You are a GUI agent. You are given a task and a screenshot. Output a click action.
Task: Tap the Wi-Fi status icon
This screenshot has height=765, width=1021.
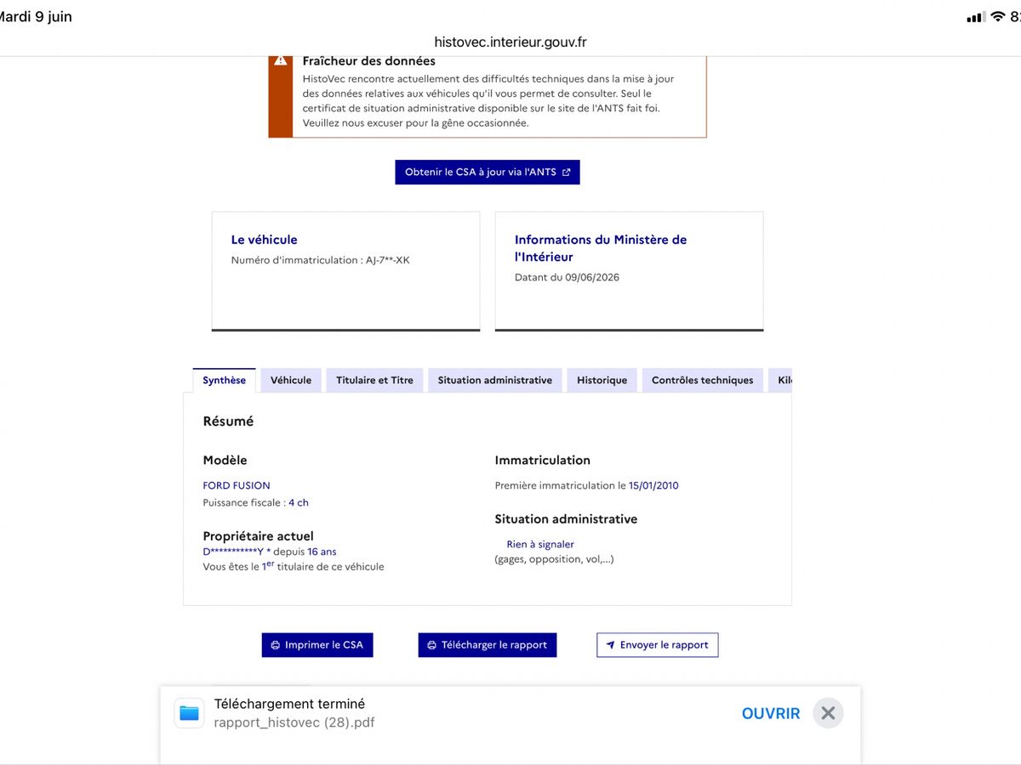998,17
